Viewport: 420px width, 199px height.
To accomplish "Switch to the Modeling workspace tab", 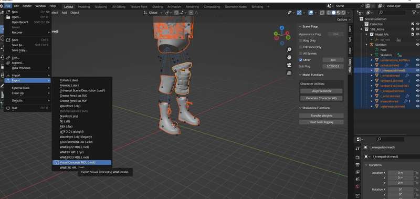I will click(x=84, y=7).
